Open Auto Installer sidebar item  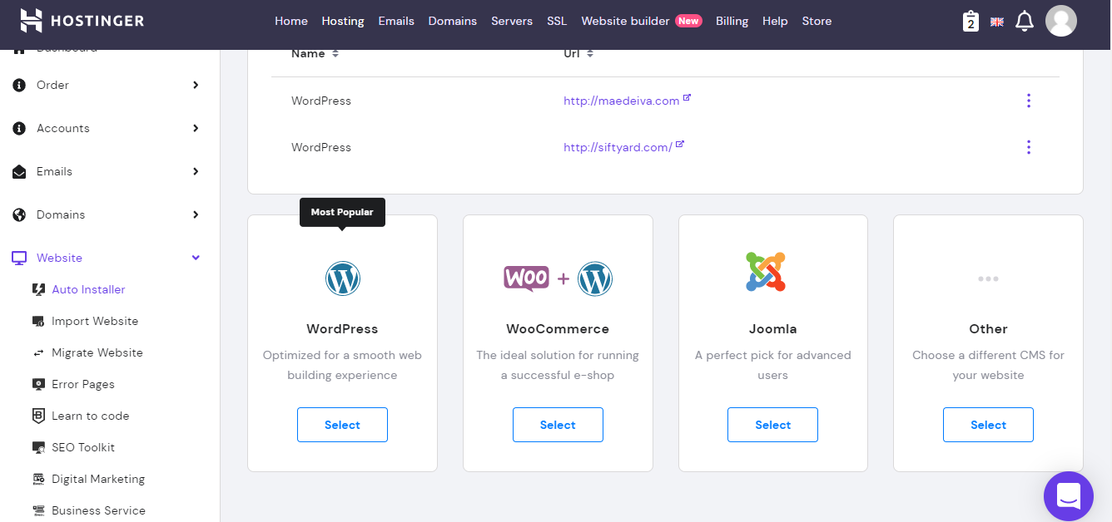(x=88, y=289)
